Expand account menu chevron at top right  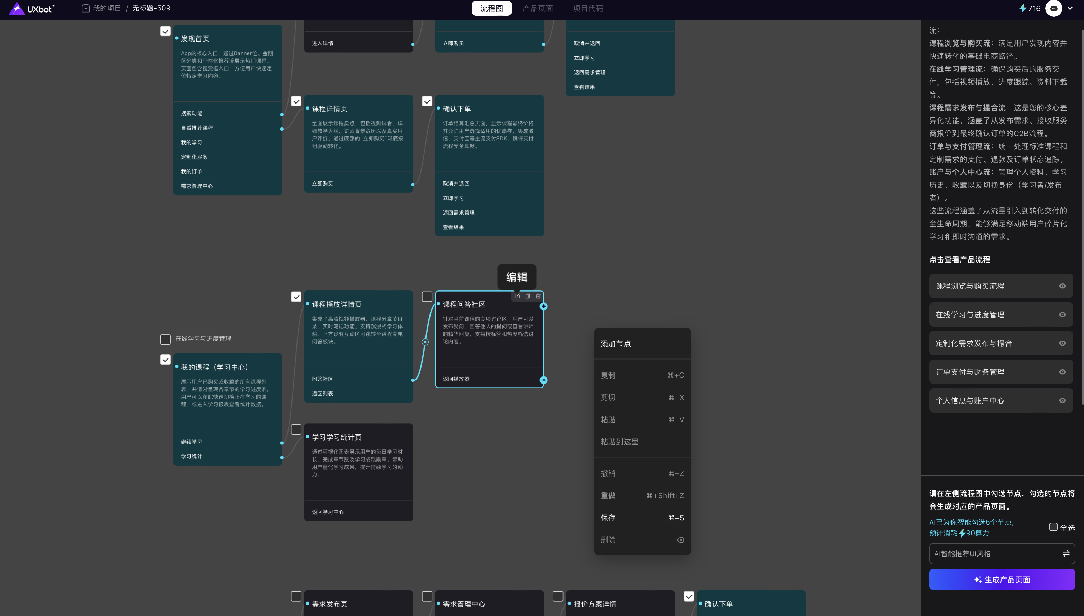[x=1070, y=9]
